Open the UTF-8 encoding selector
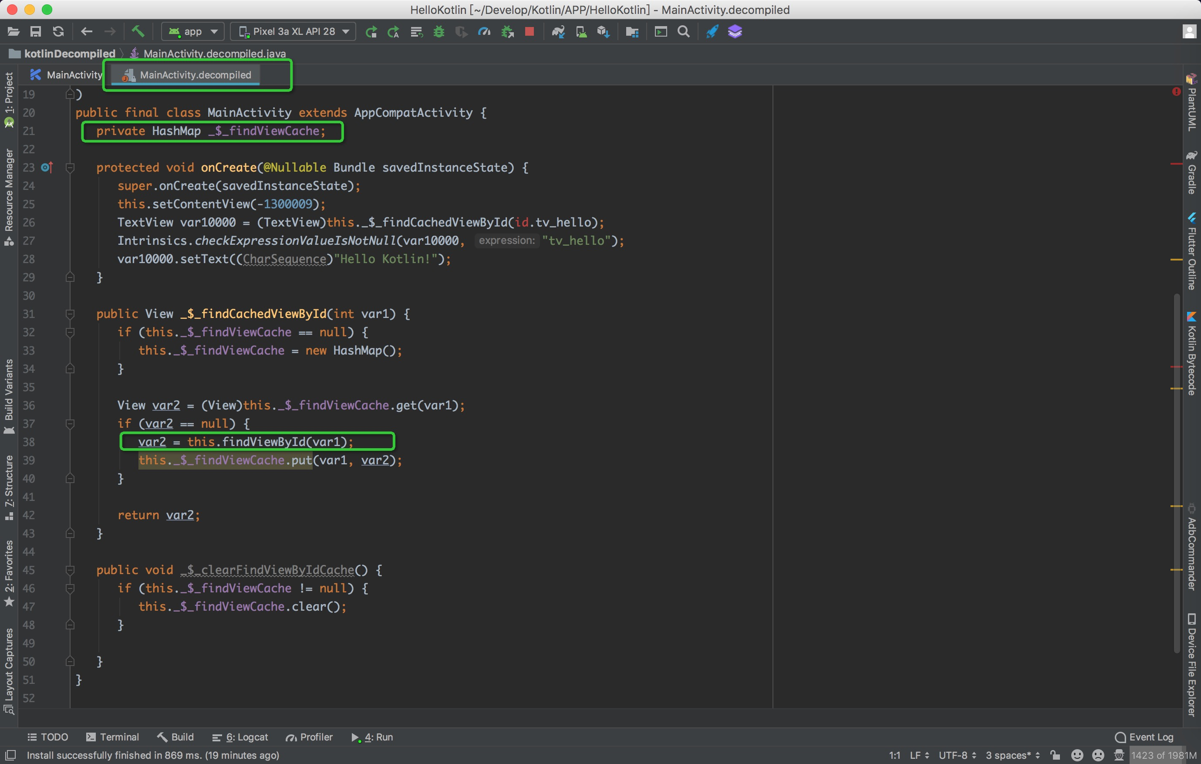Screen dimensions: 1201x764 click(957, 756)
